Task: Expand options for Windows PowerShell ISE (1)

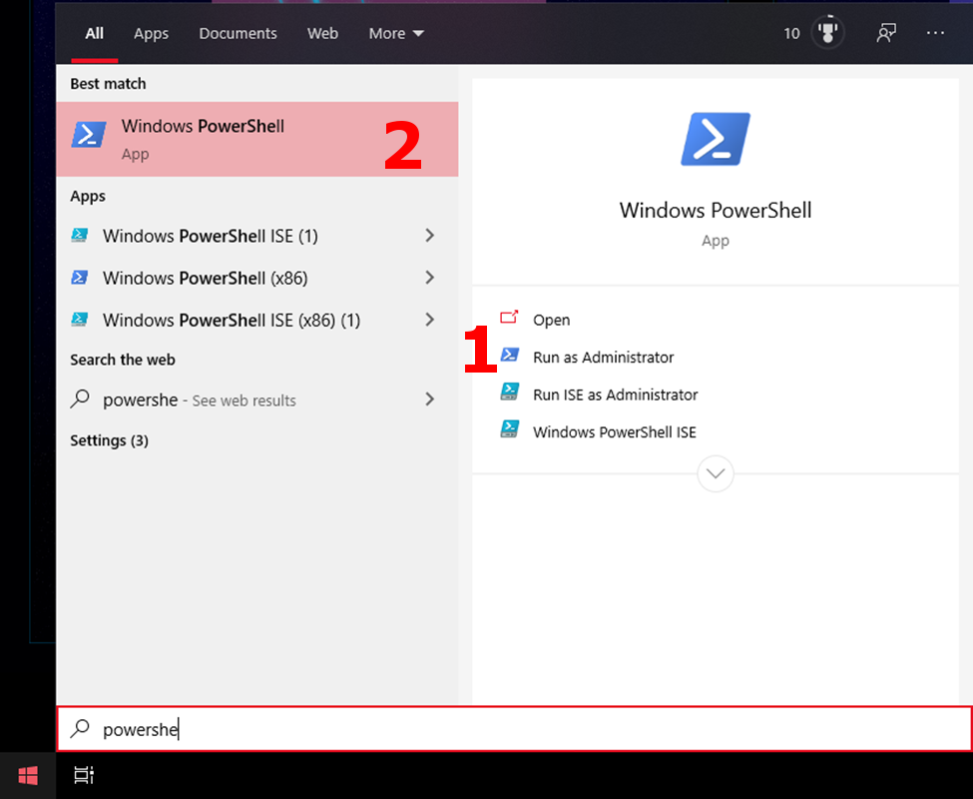Action: click(x=429, y=236)
